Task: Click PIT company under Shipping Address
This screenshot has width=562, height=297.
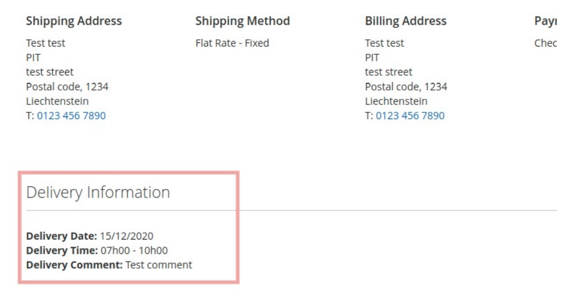Action: pyautogui.click(x=33, y=57)
